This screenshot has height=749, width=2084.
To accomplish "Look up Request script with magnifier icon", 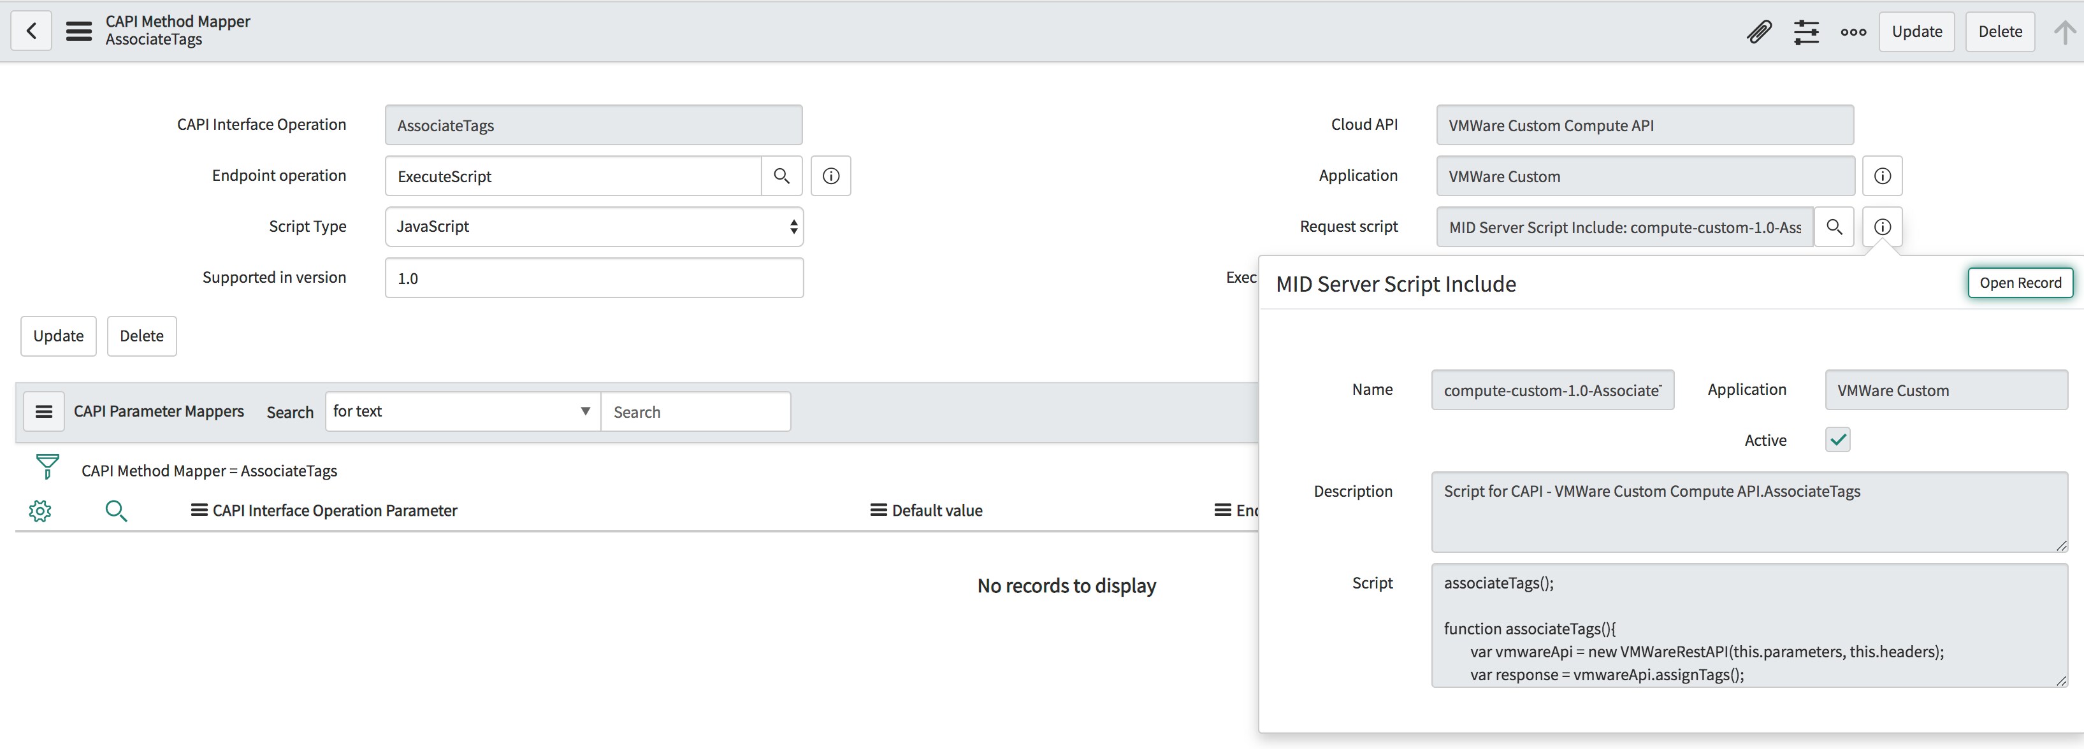I will [1834, 227].
